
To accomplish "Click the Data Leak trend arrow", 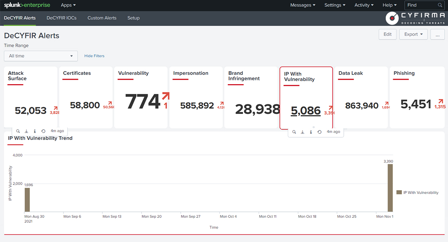I will click(386, 104).
